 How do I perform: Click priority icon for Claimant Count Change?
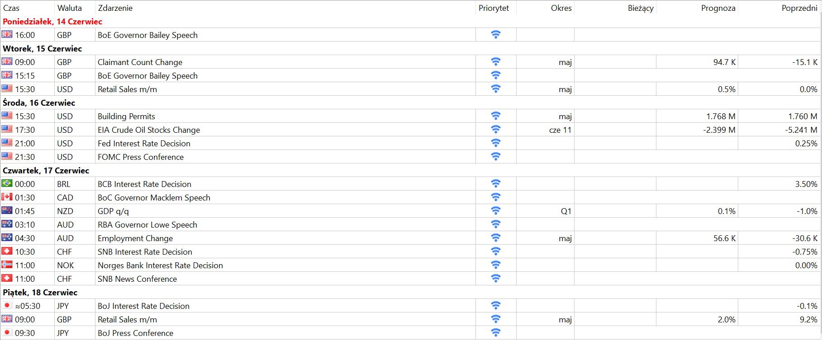pyautogui.click(x=496, y=61)
